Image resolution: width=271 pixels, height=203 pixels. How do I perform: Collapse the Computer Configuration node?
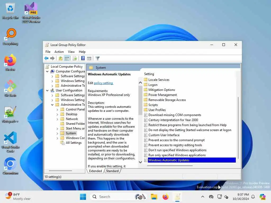tap(47, 71)
